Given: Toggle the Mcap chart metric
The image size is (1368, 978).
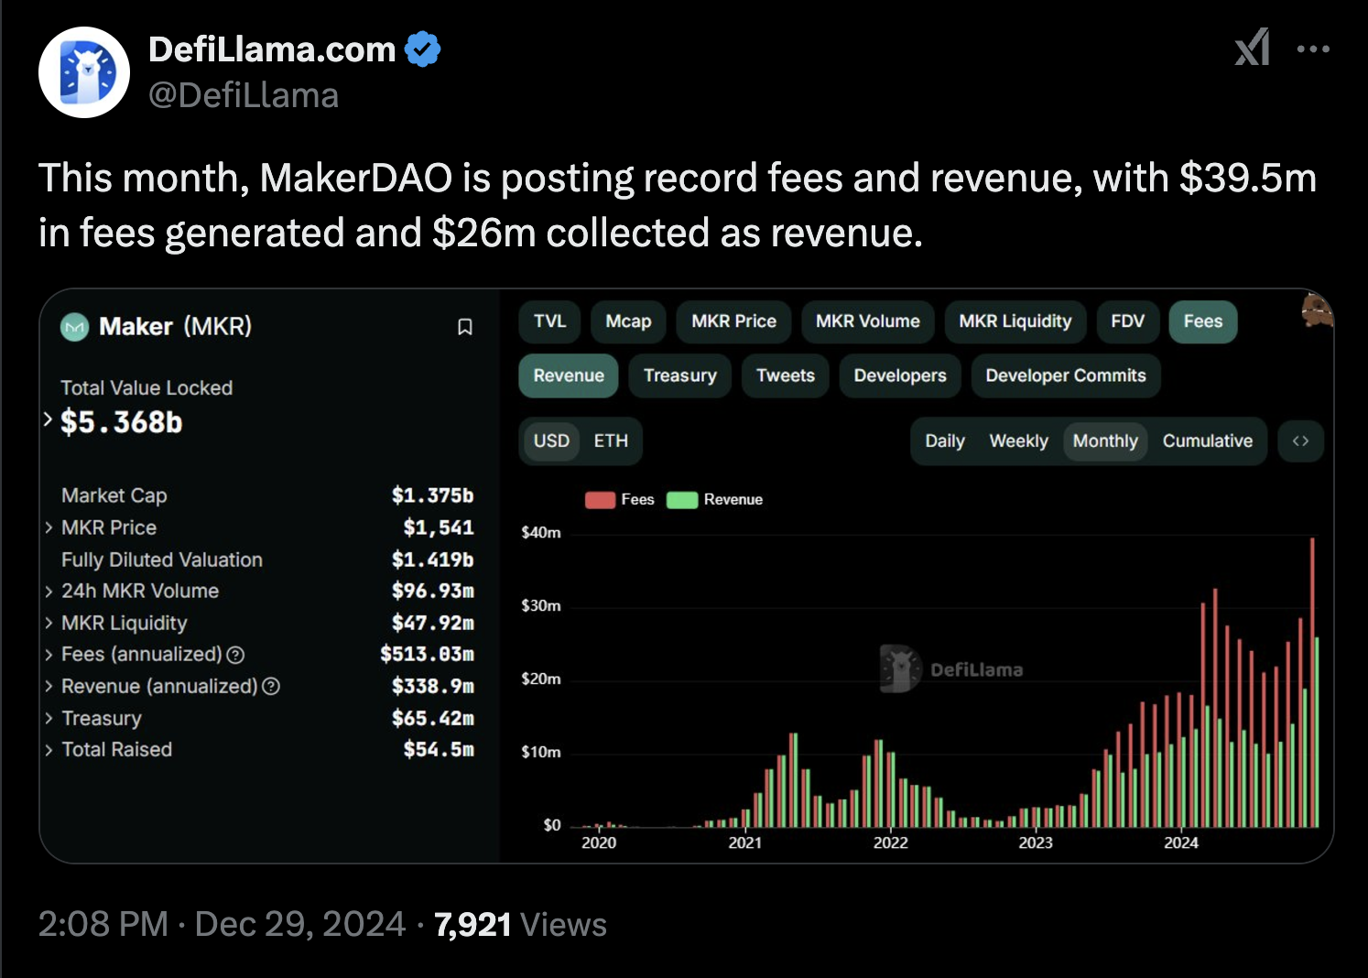Looking at the screenshot, I should click(x=628, y=321).
